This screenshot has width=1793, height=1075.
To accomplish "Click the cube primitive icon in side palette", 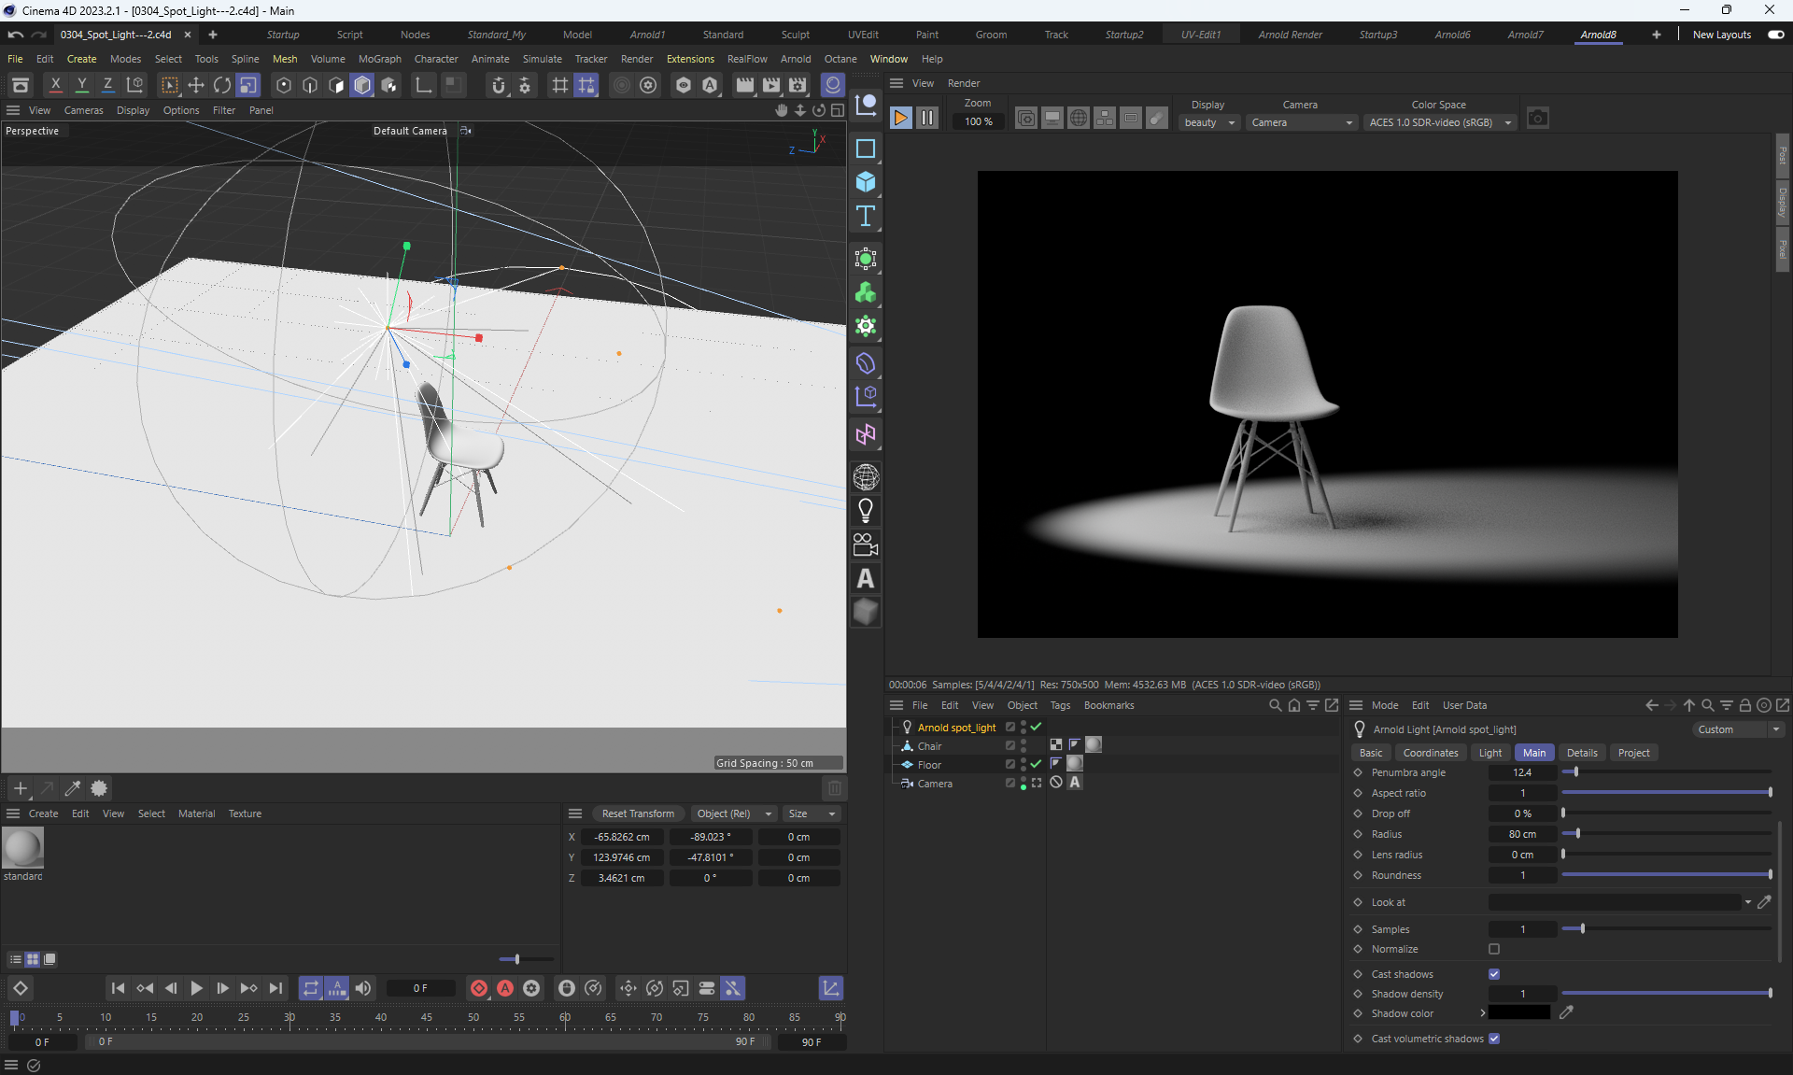I will [866, 182].
